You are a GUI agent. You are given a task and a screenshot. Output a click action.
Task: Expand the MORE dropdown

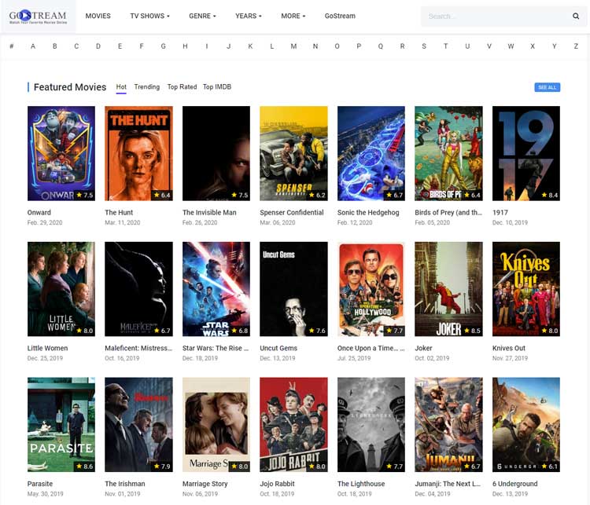coord(293,16)
